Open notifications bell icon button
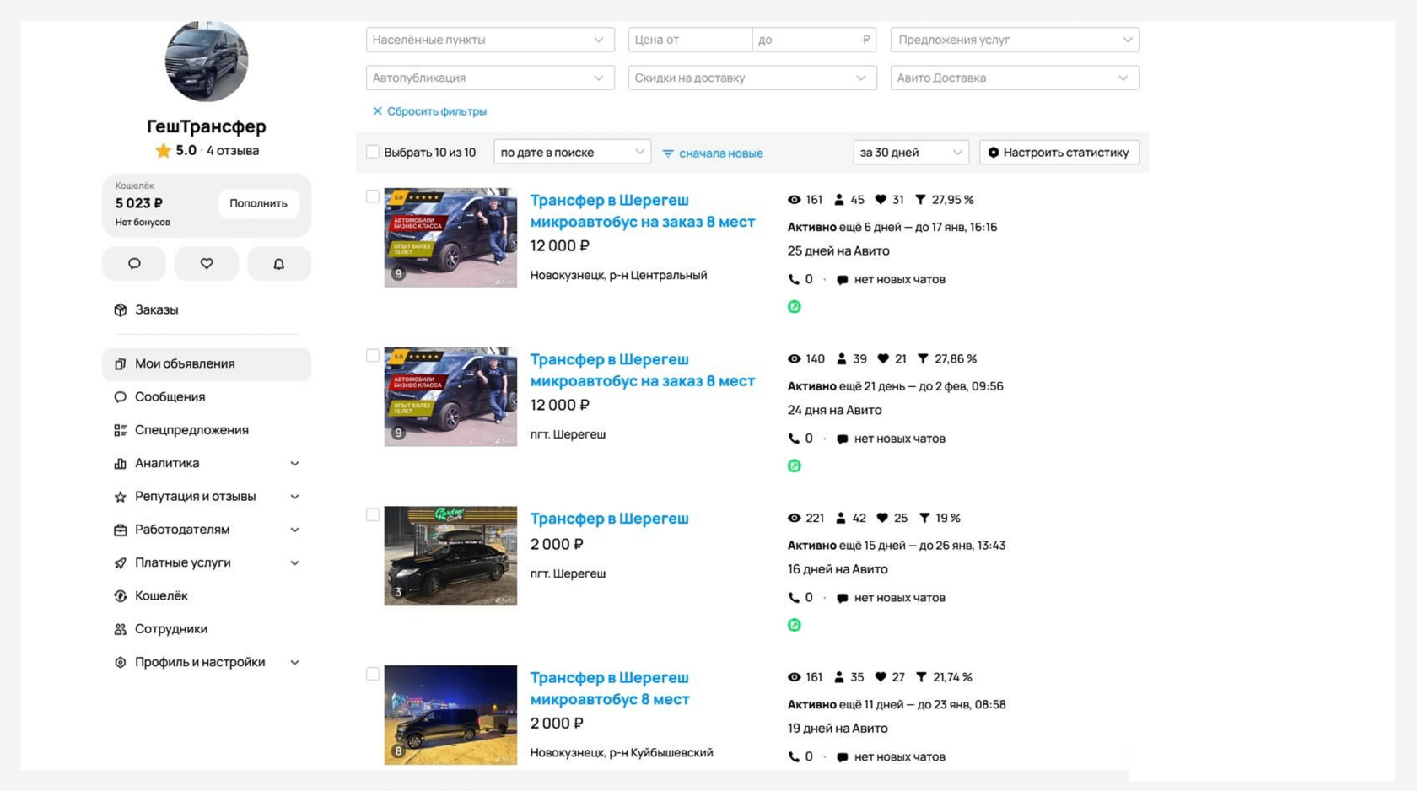Screen dimensions: 1417x791 pyautogui.click(x=279, y=264)
